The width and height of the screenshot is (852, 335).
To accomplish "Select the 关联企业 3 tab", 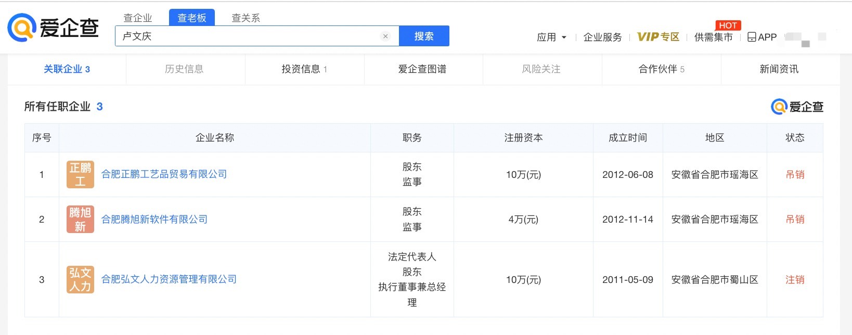I will pyautogui.click(x=67, y=69).
